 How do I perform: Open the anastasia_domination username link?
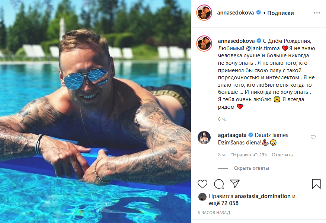263,196
